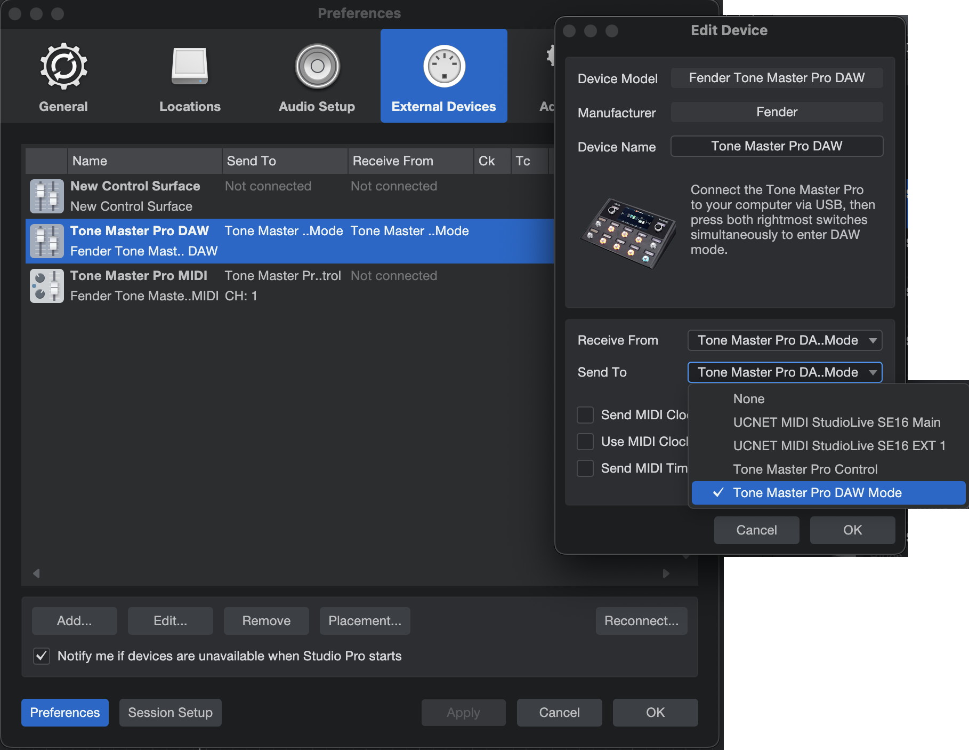Expand the Receive From dropdown
This screenshot has width=969, height=750.
(785, 340)
